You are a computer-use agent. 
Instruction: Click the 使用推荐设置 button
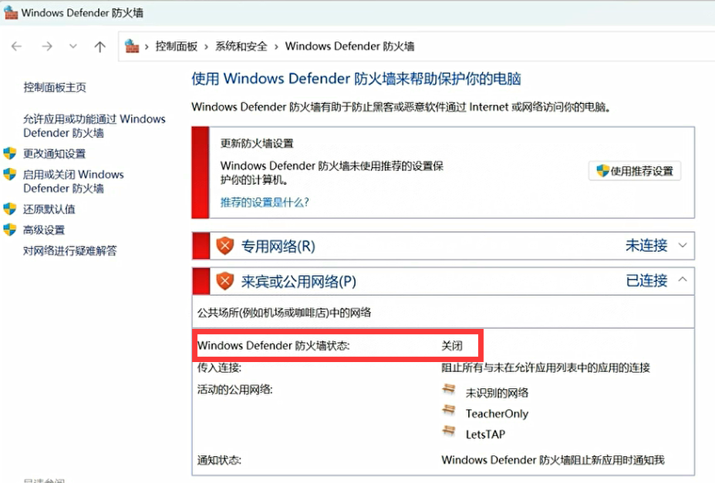pos(634,171)
